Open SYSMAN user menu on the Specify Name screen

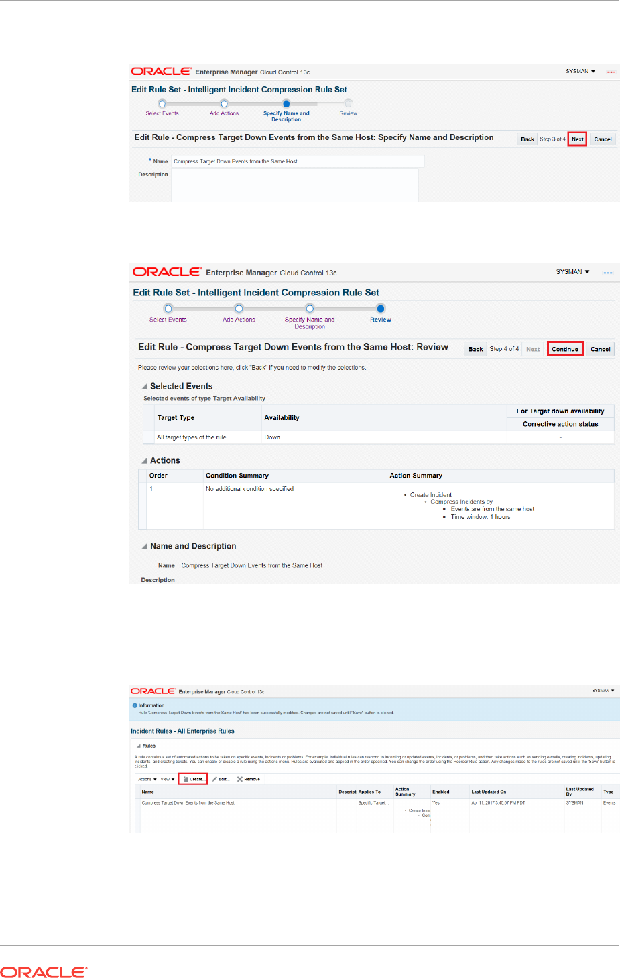(580, 71)
